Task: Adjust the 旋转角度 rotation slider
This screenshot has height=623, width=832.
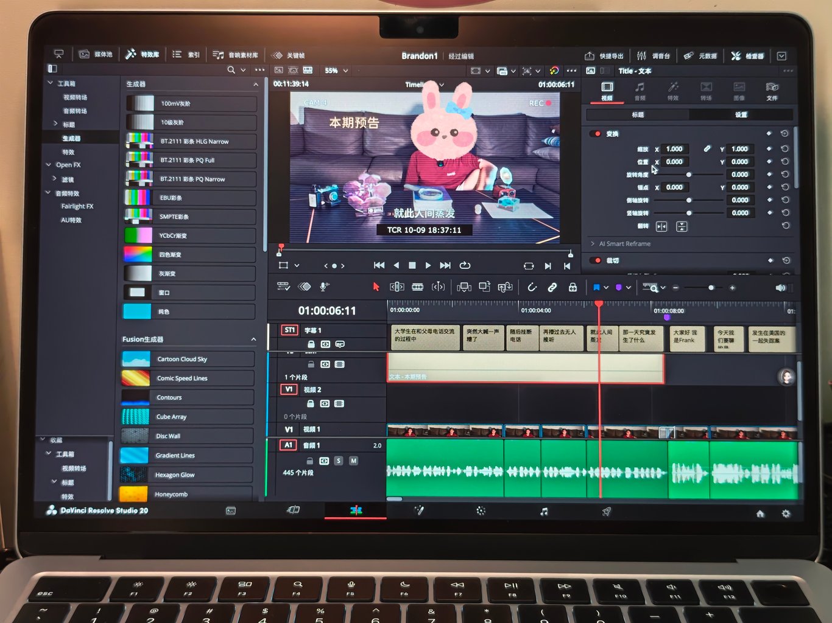Action: click(x=689, y=175)
